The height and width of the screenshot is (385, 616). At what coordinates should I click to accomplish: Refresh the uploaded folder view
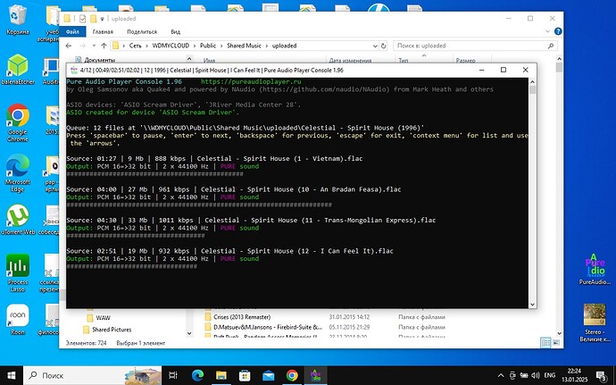(x=383, y=46)
